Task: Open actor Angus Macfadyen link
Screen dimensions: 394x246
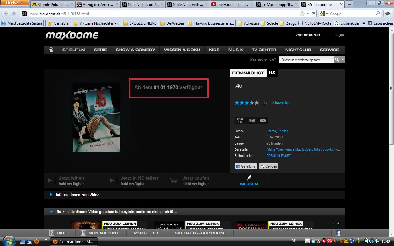Action: (x=298, y=149)
